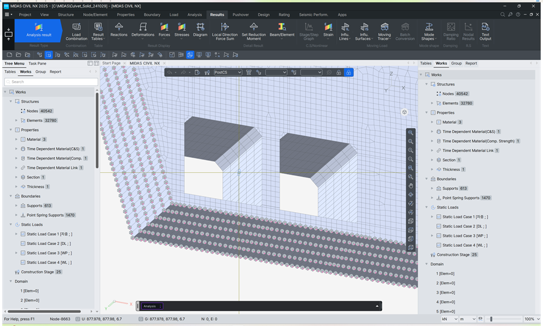Adjust the zoom slider in status bar
The width and height of the screenshot is (543, 326).
pyautogui.click(x=491, y=319)
